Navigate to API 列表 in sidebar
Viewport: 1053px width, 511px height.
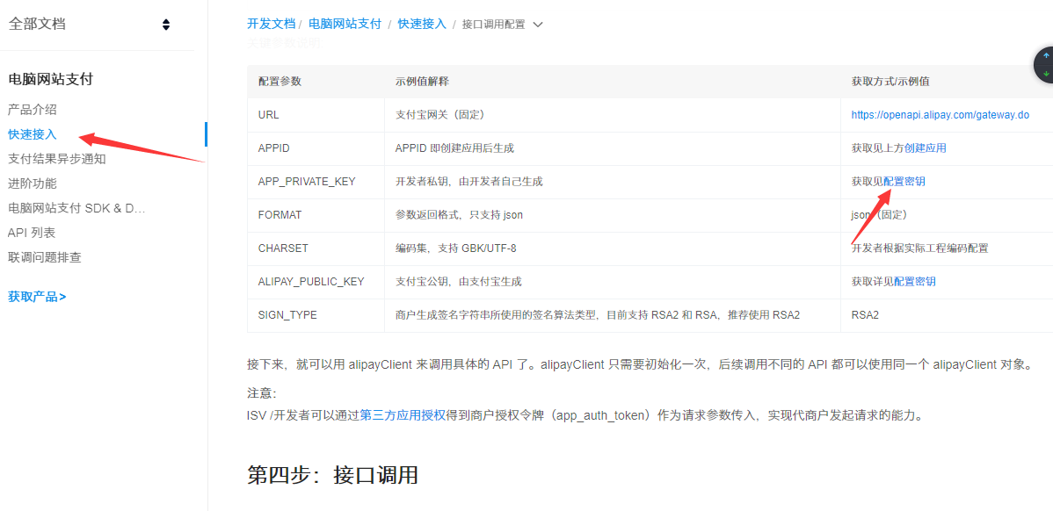(32, 233)
